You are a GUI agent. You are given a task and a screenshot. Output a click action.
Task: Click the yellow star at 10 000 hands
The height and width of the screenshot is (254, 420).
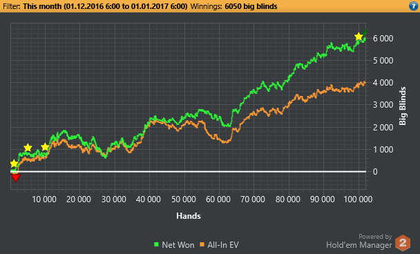tap(45, 147)
